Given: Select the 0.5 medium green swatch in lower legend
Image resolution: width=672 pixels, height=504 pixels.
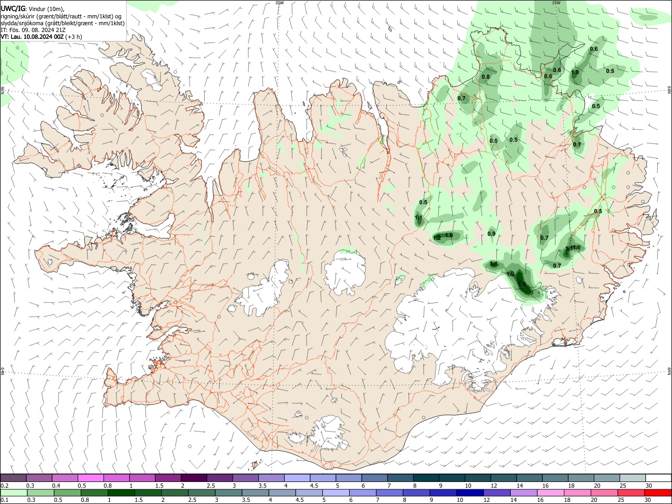Looking at the screenshot, I should [x=68, y=492].
